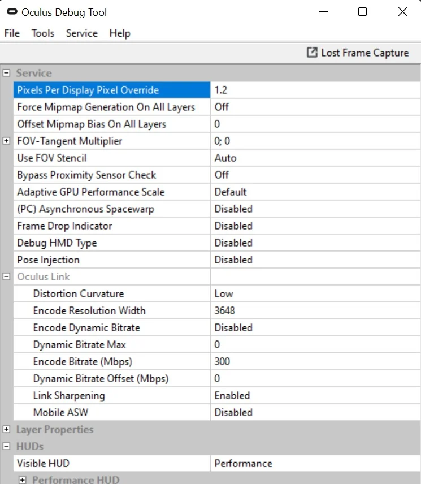Open Visible HUD Performance value
The width and height of the screenshot is (421, 484).
click(315, 463)
